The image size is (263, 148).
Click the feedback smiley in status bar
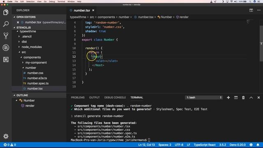click(x=251, y=145)
